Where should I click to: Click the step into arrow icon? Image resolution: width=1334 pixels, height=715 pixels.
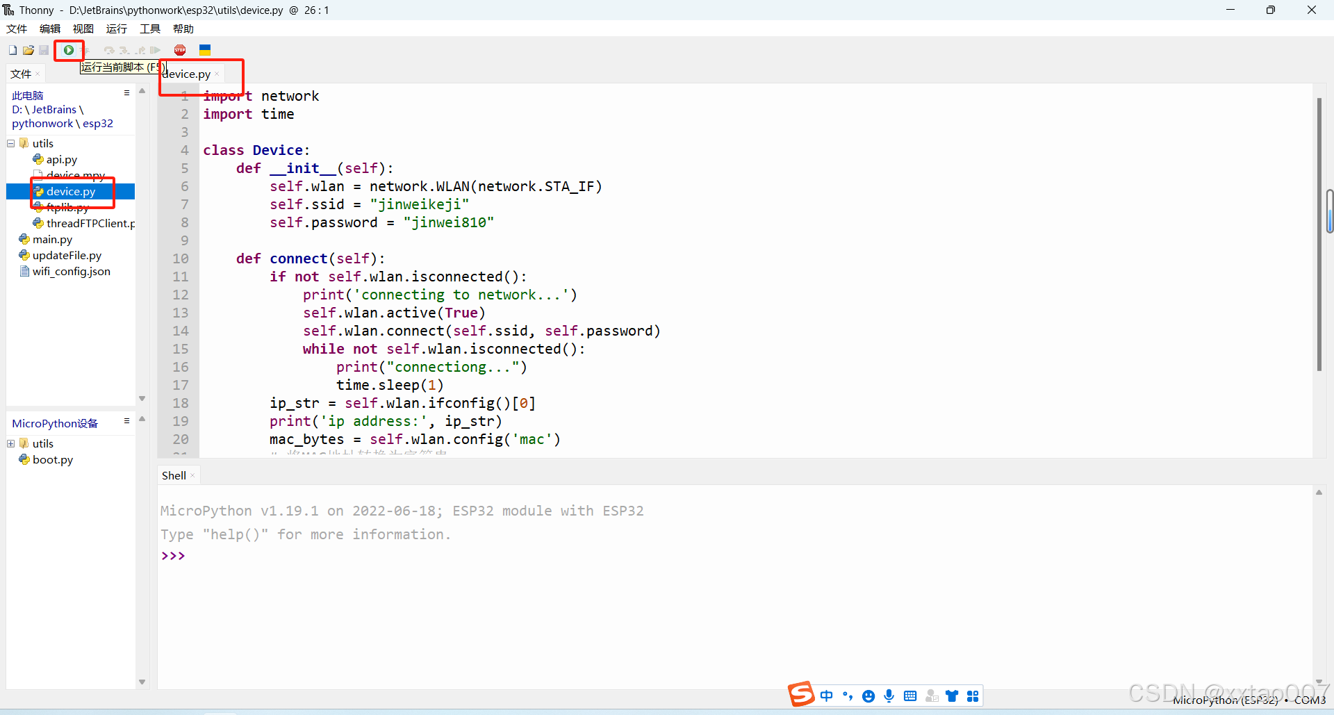[x=124, y=50]
